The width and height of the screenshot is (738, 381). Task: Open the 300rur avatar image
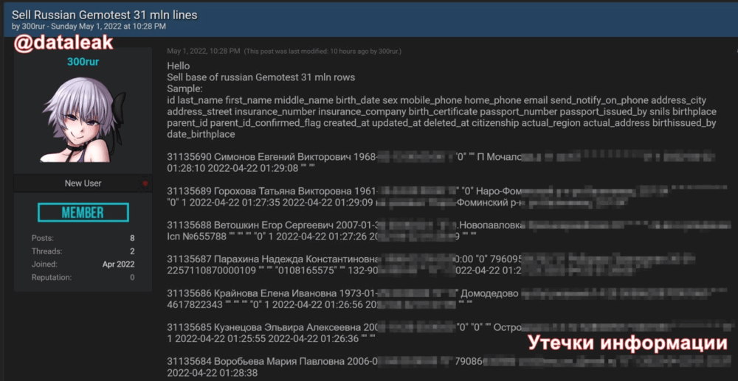click(x=83, y=120)
